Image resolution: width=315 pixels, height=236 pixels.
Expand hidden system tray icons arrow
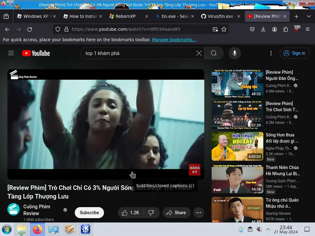click(x=268, y=229)
